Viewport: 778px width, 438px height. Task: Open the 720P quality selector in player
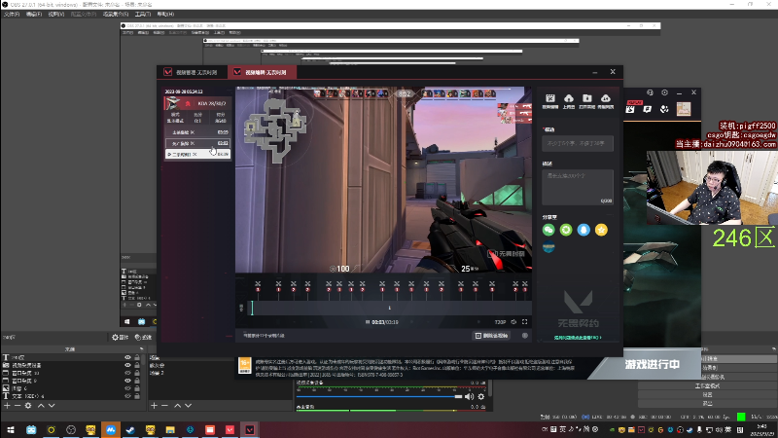[x=500, y=322]
